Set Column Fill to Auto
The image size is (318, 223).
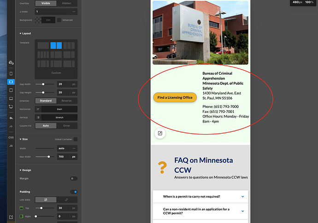point(46,126)
